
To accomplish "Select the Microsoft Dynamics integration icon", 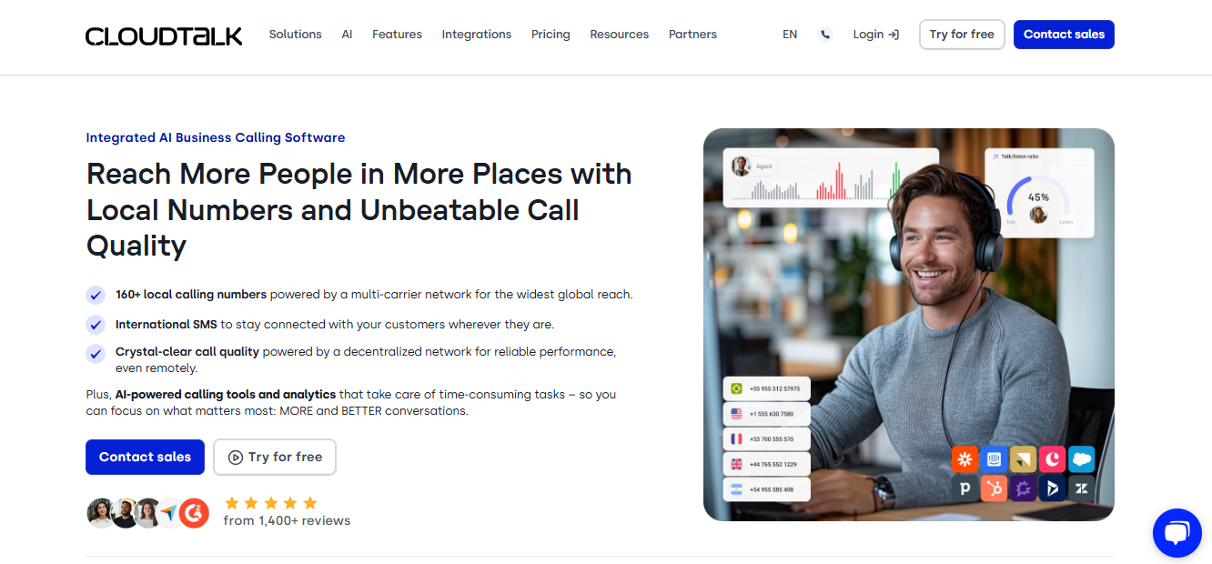I will point(1052,488).
